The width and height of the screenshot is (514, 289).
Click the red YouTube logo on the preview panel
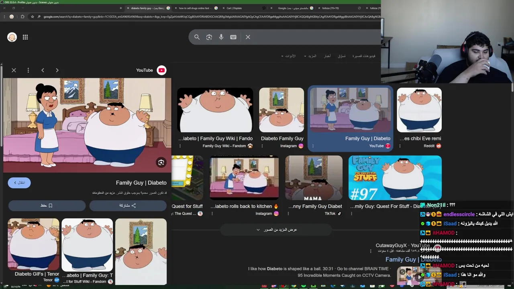(x=161, y=70)
